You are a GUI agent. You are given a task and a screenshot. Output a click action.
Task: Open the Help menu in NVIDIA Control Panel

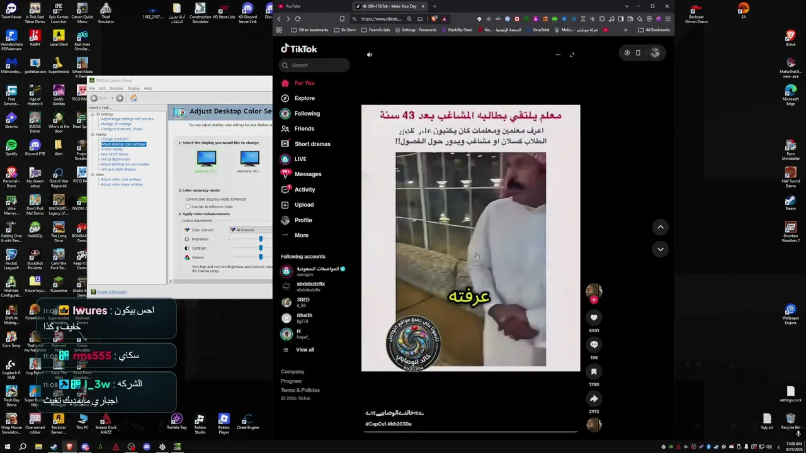[x=148, y=88]
